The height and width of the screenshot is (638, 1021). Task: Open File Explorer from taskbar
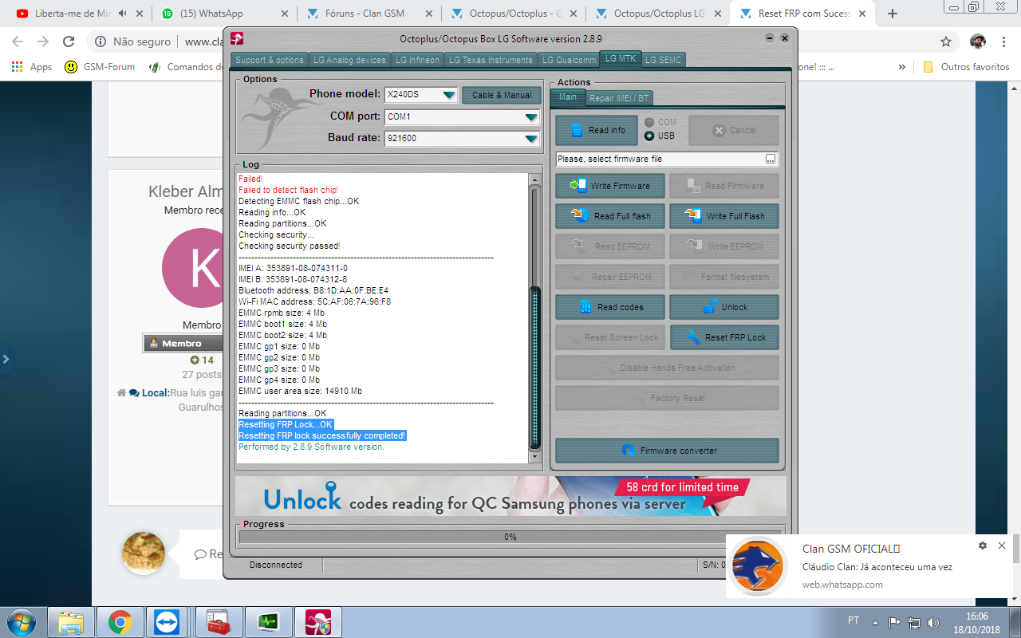[x=71, y=621]
